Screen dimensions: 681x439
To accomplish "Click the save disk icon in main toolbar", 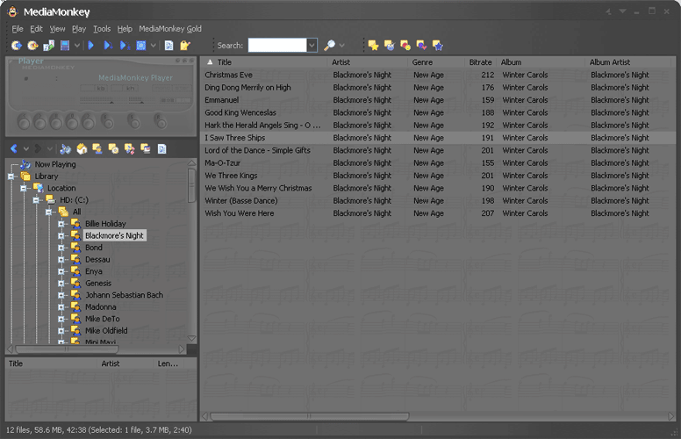I will 65,45.
